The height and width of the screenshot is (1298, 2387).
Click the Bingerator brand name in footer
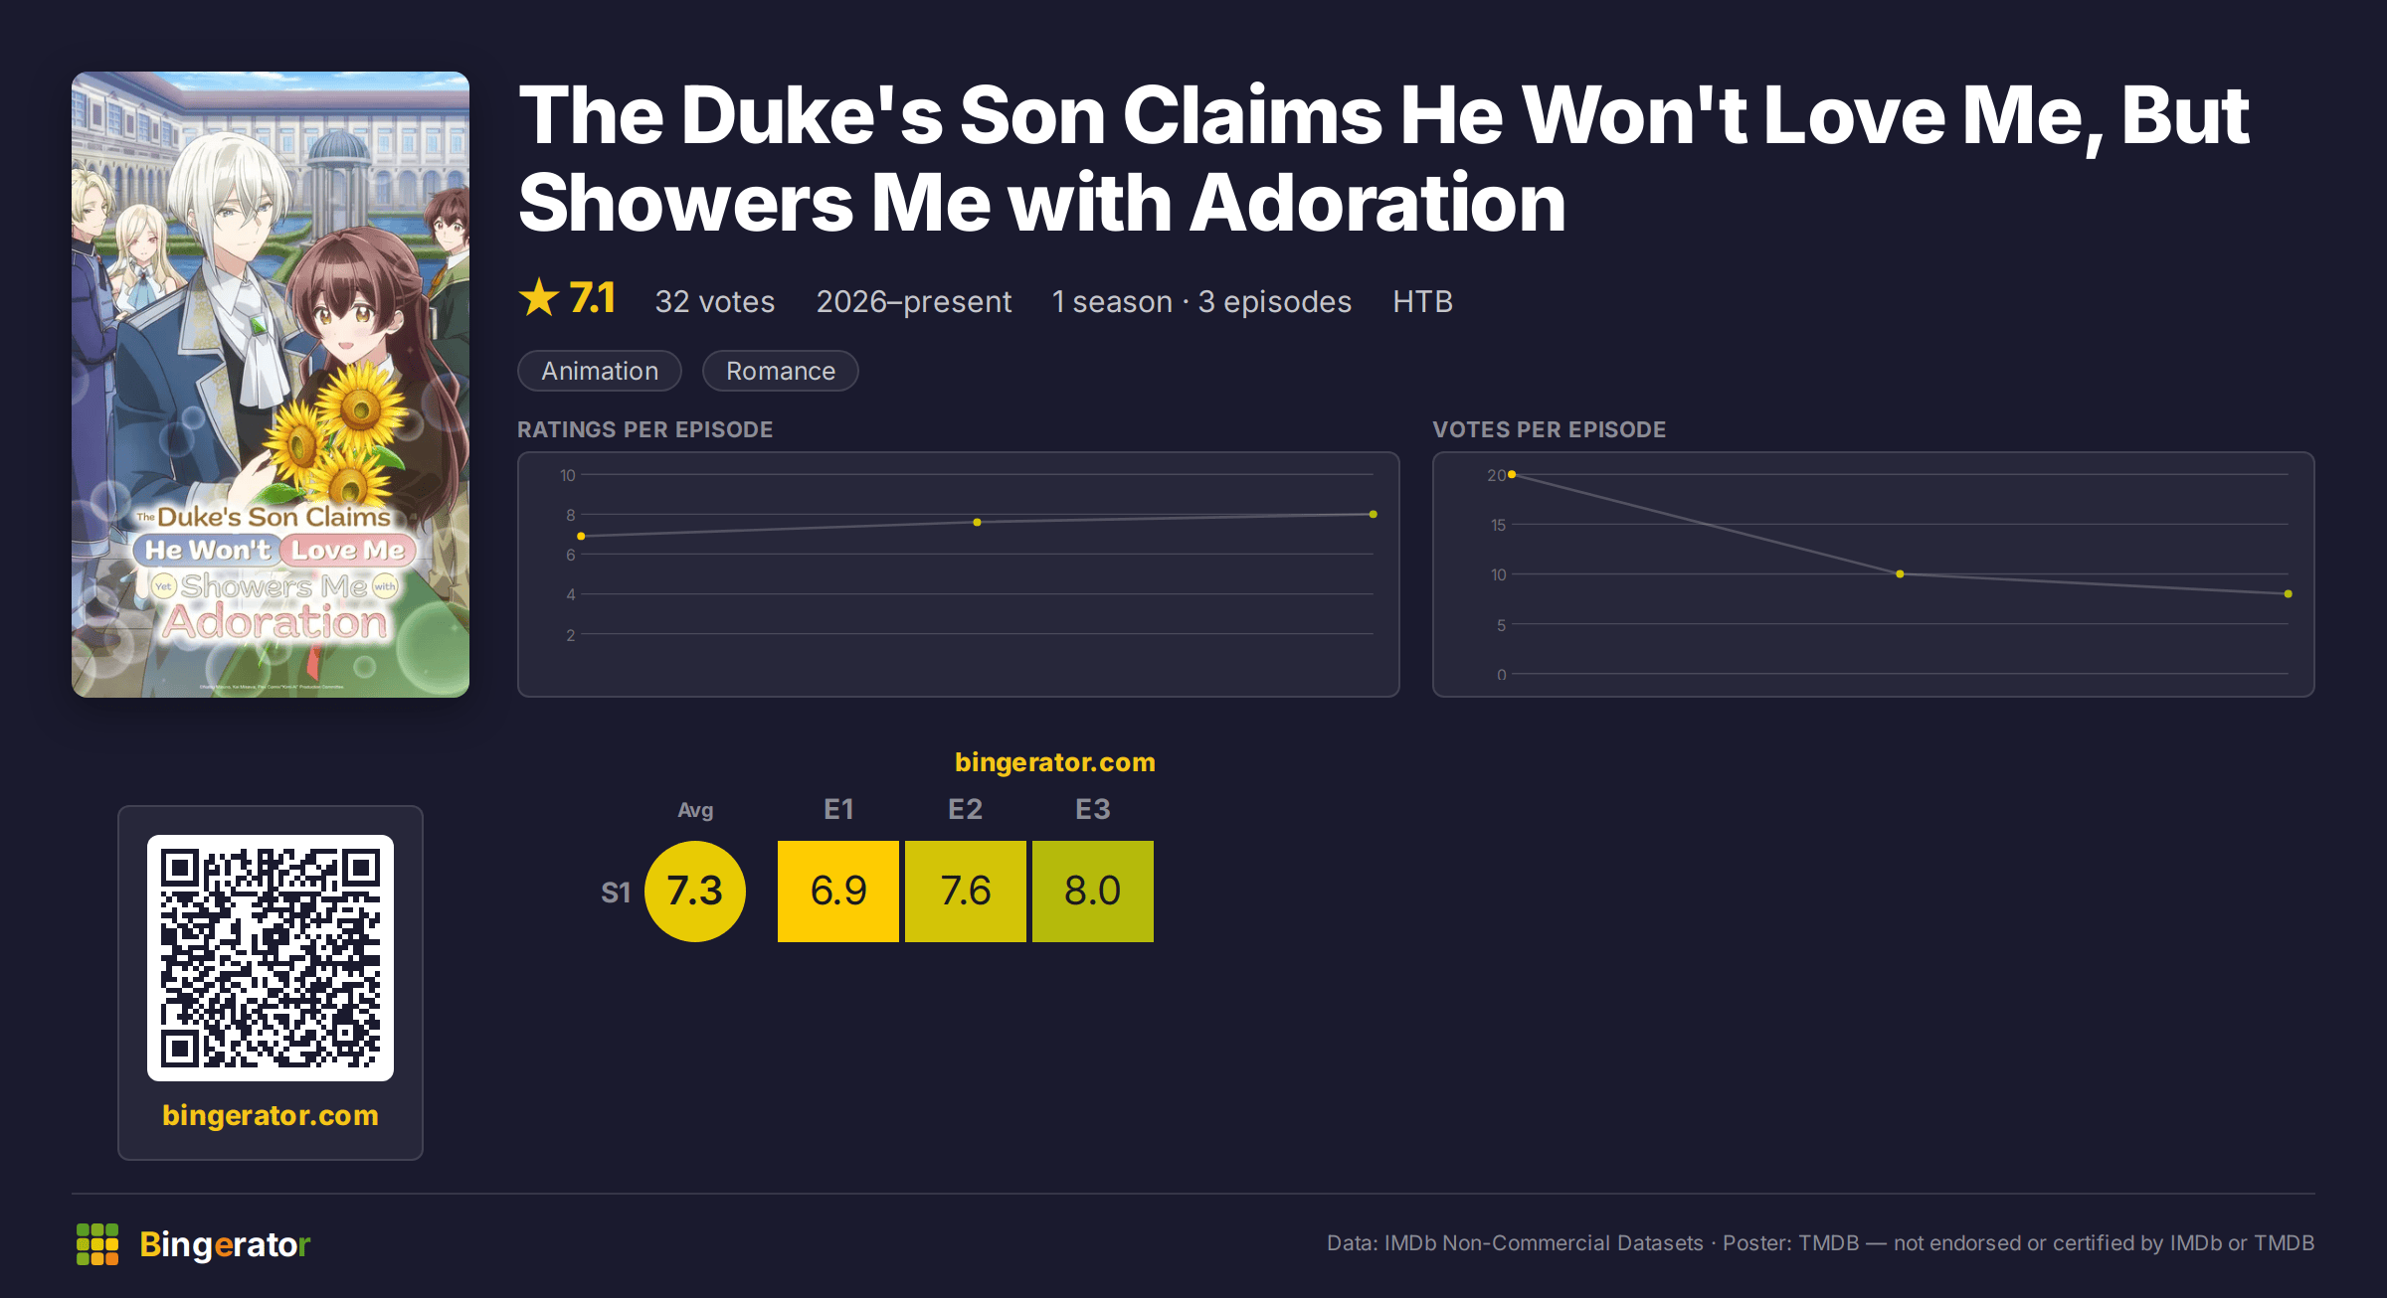pyautogui.click(x=225, y=1244)
